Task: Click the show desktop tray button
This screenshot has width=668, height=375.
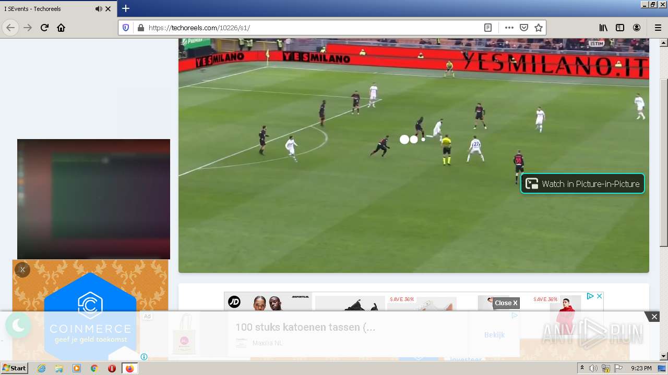Action: click(x=662, y=368)
